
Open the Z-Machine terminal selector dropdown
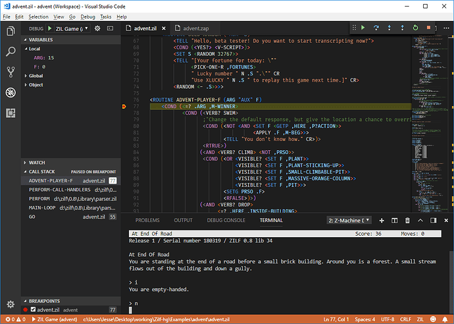click(349, 221)
